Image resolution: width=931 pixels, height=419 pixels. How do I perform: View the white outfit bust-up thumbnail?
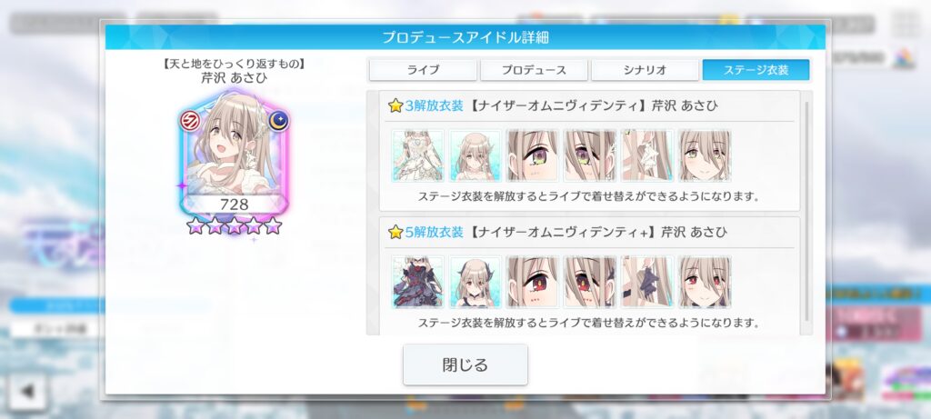475,155
